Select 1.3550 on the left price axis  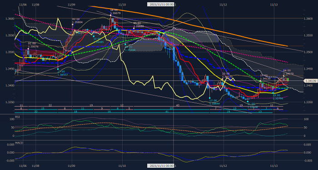click(x=10, y=35)
